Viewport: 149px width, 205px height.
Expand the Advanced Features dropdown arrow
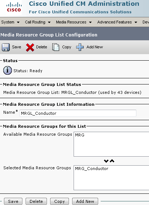coord(136,22)
